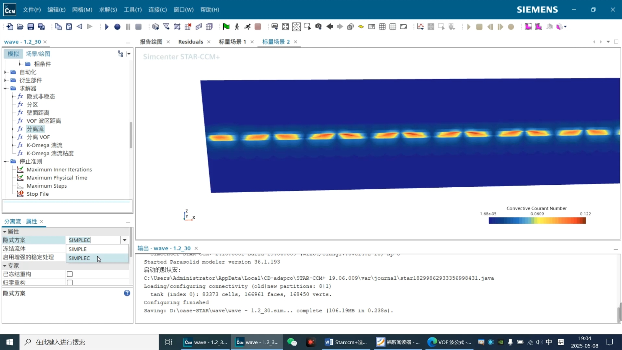Screen dimensions: 622x350
Task: Click the grid table icon in the toolbar
Action: [x=382, y=27]
